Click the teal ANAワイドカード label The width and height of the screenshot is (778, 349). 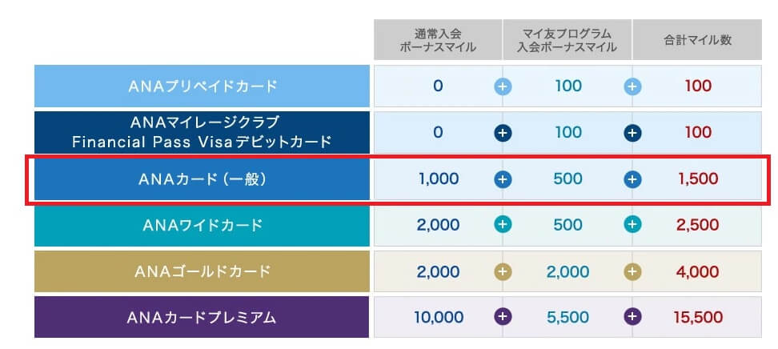203,225
